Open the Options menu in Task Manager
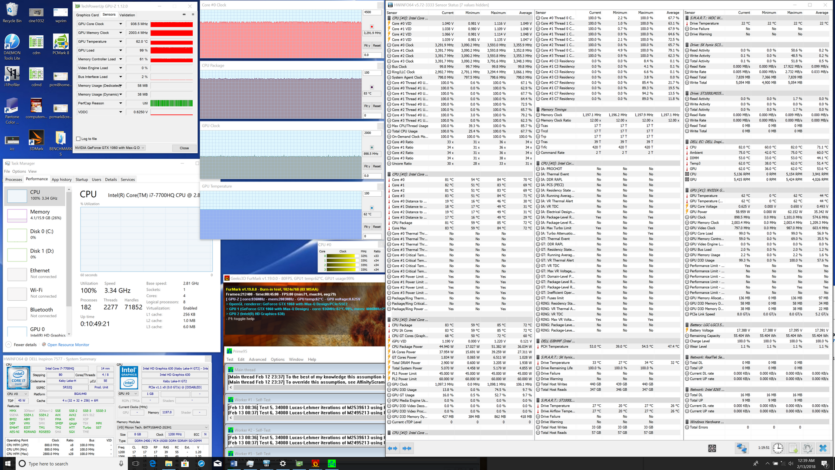Screen dimensions: 835x470 (19, 171)
